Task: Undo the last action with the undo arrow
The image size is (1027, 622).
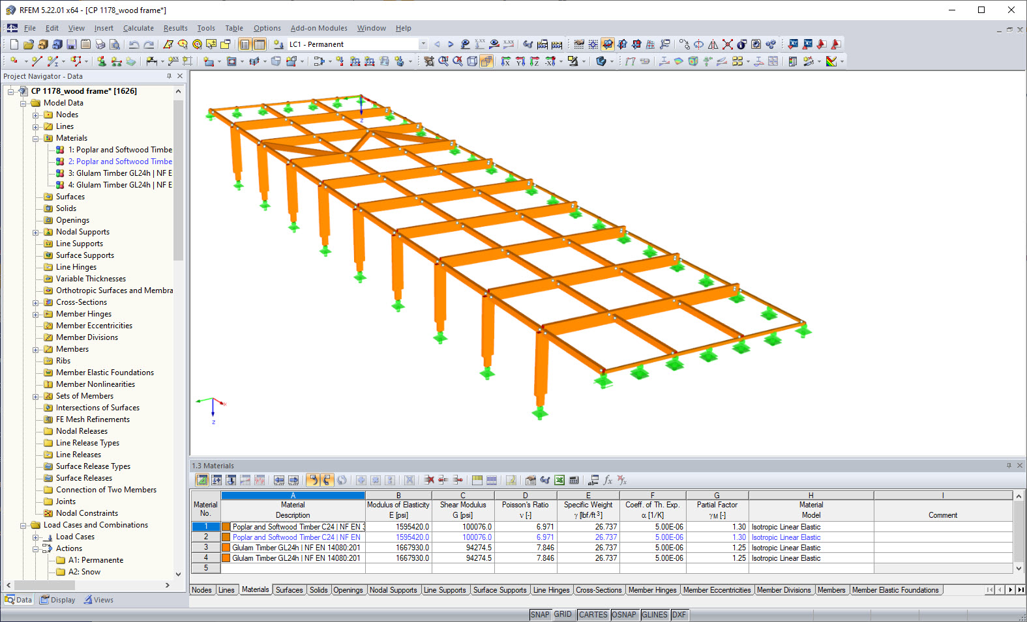Action: click(134, 44)
